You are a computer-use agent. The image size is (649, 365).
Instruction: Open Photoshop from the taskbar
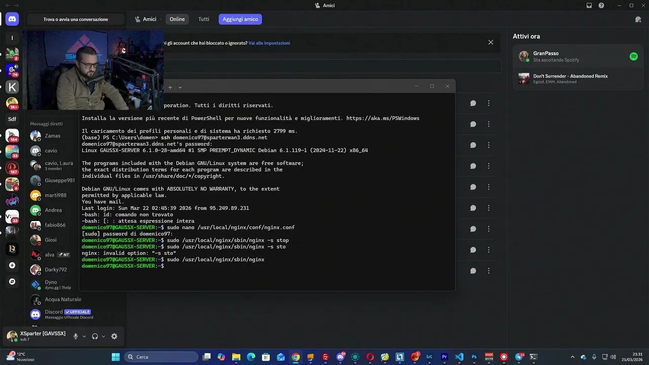(x=474, y=357)
